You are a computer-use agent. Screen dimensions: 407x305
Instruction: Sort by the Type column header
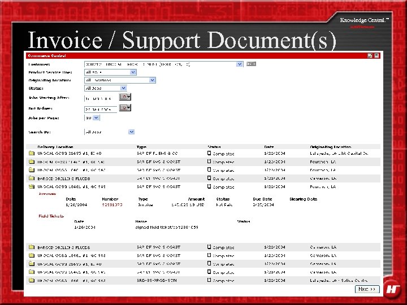(141, 147)
